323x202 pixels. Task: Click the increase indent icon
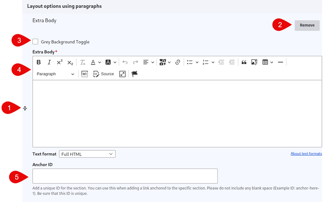pyautogui.click(x=221, y=62)
